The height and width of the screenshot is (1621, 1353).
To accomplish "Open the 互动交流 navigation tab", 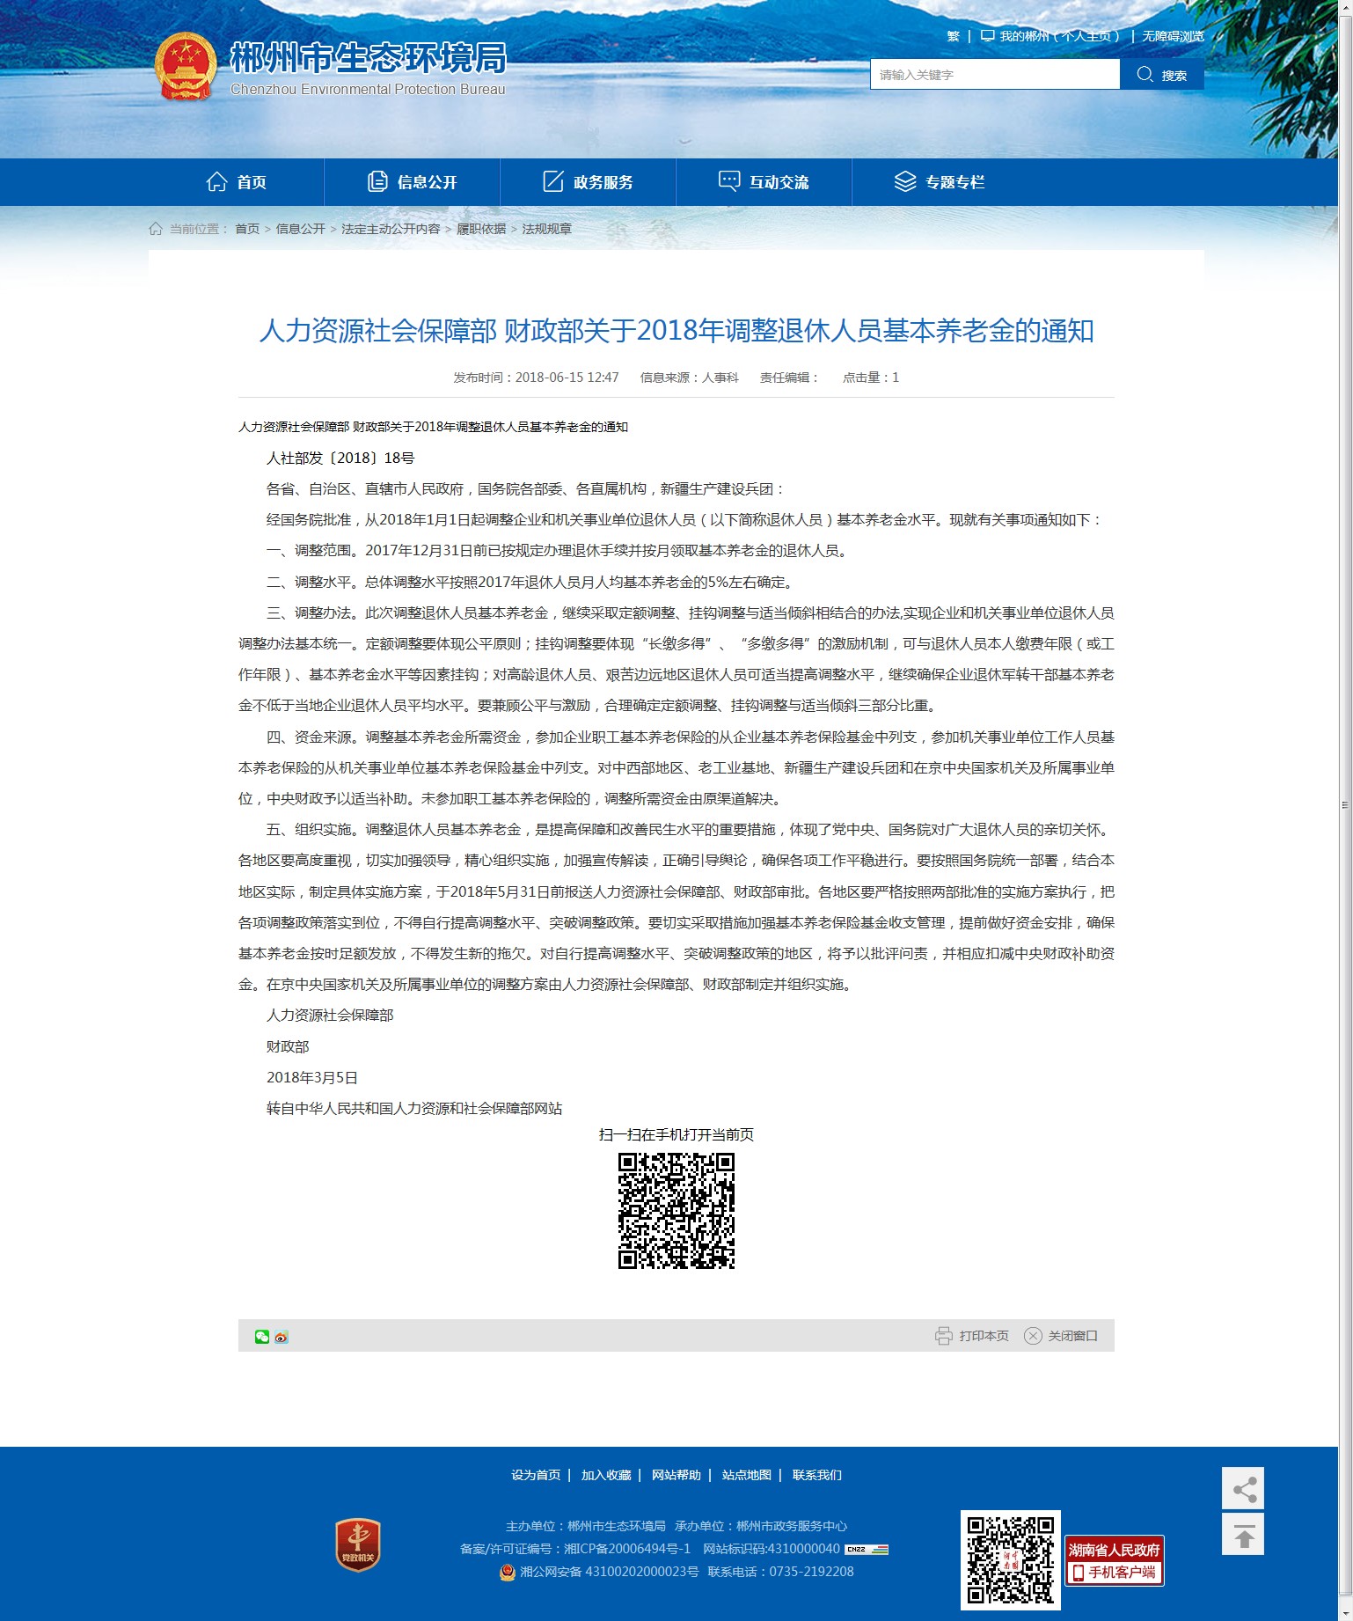I will click(x=764, y=182).
